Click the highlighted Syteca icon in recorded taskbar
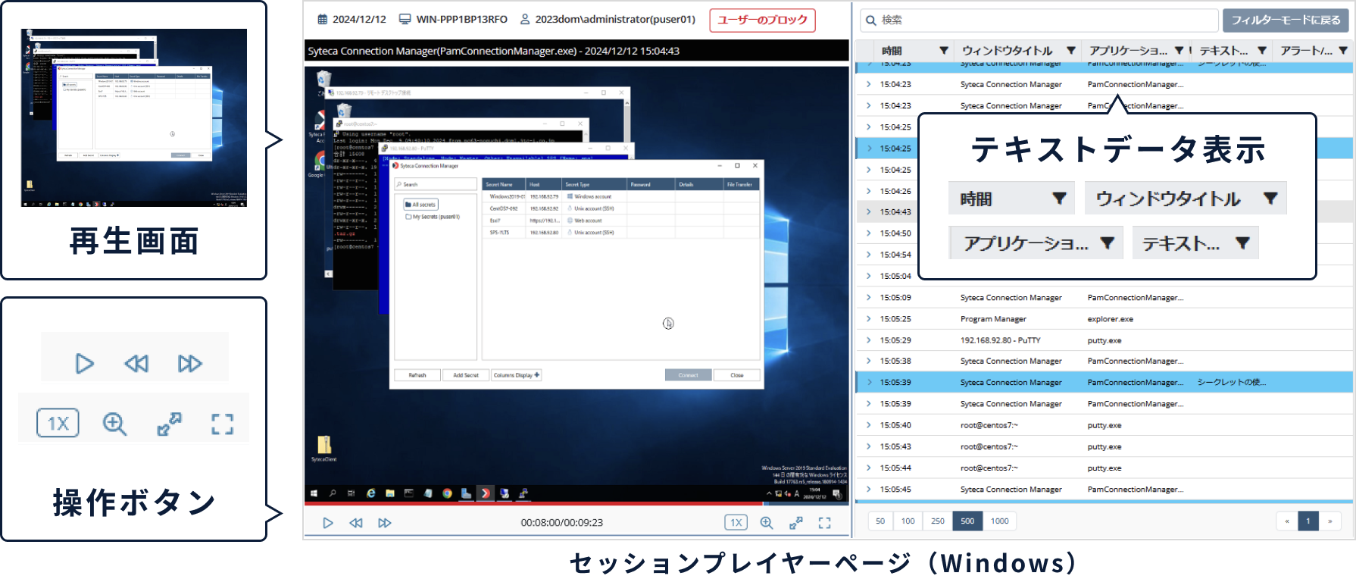This screenshot has height=579, width=1356. [486, 493]
